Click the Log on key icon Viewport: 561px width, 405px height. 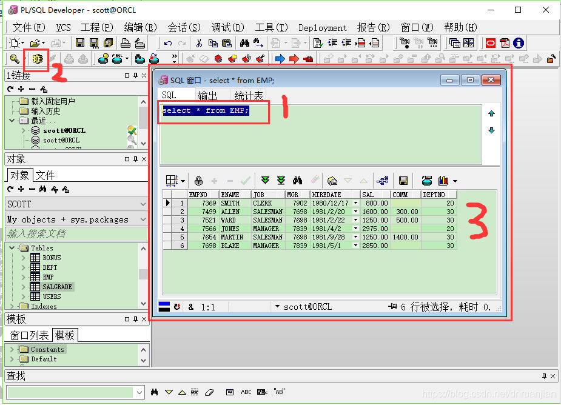point(15,58)
